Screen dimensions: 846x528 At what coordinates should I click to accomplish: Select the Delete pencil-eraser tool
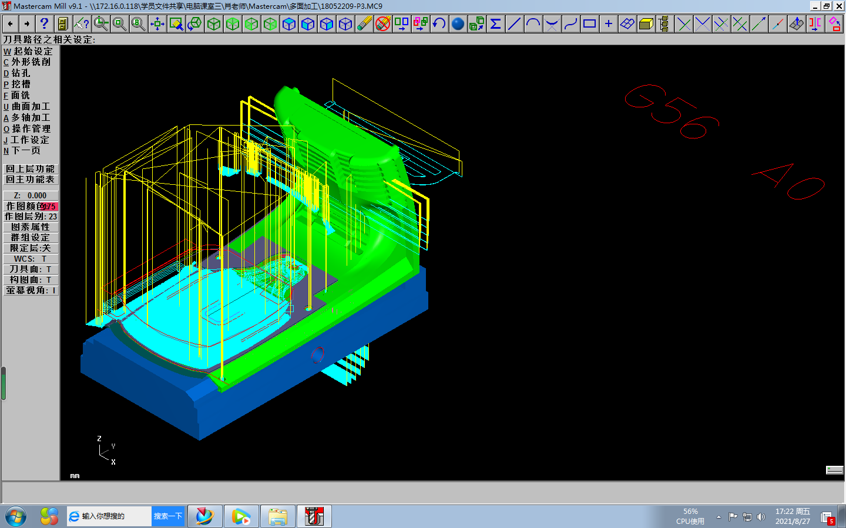(x=364, y=24)
